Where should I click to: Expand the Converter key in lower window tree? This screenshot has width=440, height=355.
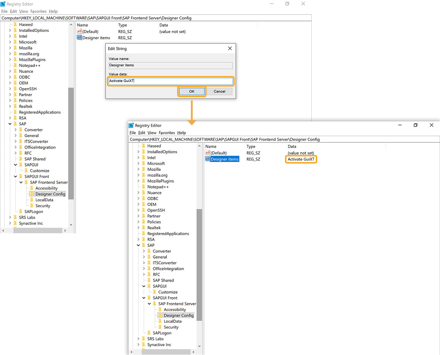(144, 251)
